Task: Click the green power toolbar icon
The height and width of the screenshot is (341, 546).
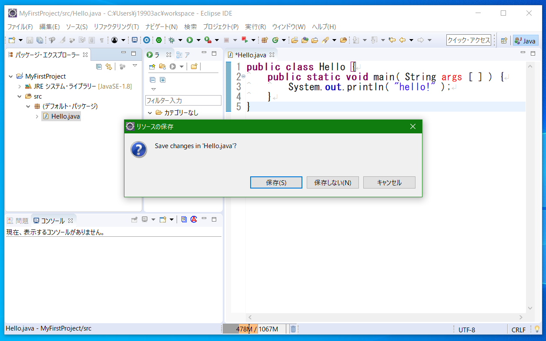Action: click(159, 40)
